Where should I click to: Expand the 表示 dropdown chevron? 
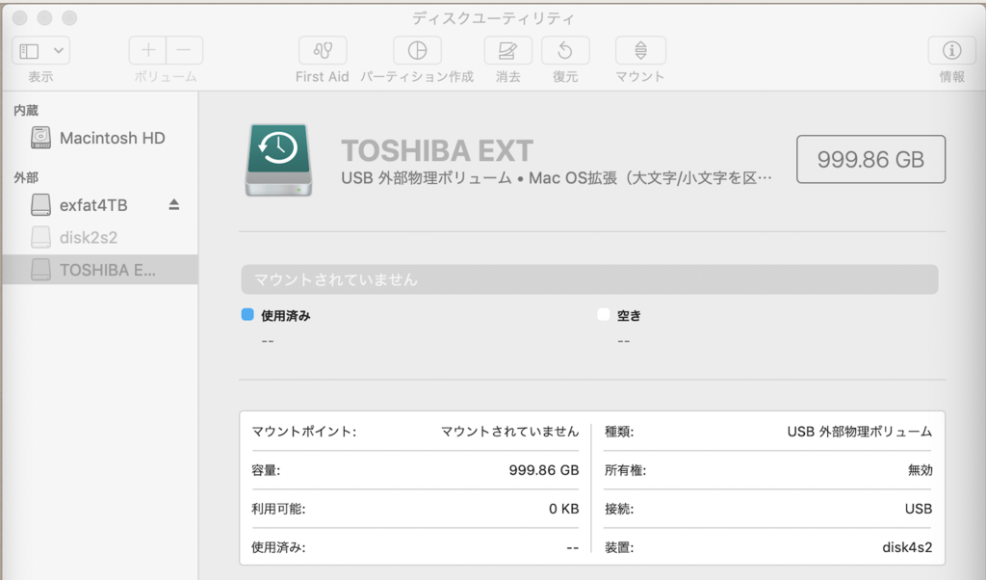pos(59,50)
